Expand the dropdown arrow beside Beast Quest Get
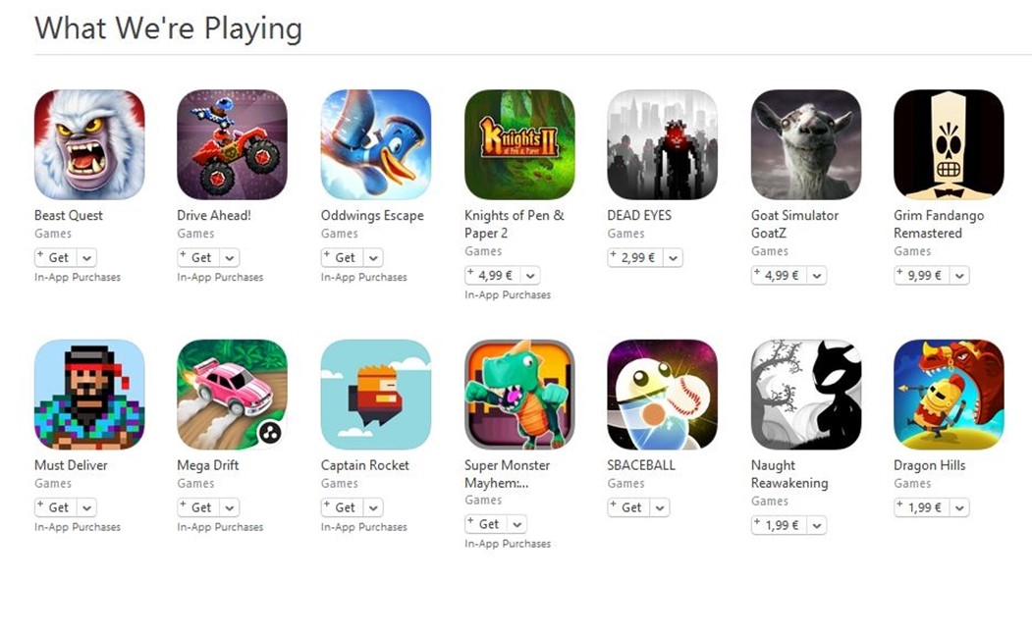The width and height of the screenshot is (1032, 638). (x=86, y=258)
